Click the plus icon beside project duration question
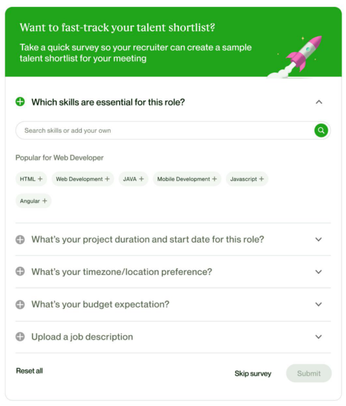 click(20, 240)
